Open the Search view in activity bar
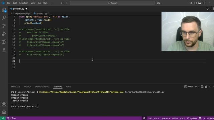 (4, 18)
